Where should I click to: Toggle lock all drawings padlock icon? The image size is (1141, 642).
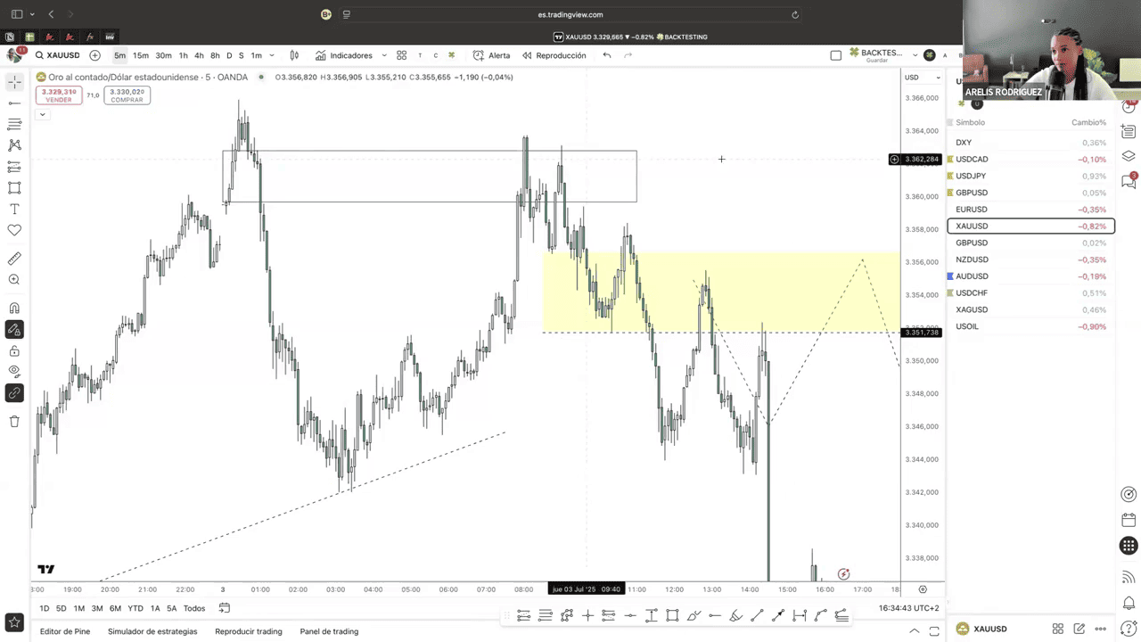pyautogui.click(x=14, y=350)
